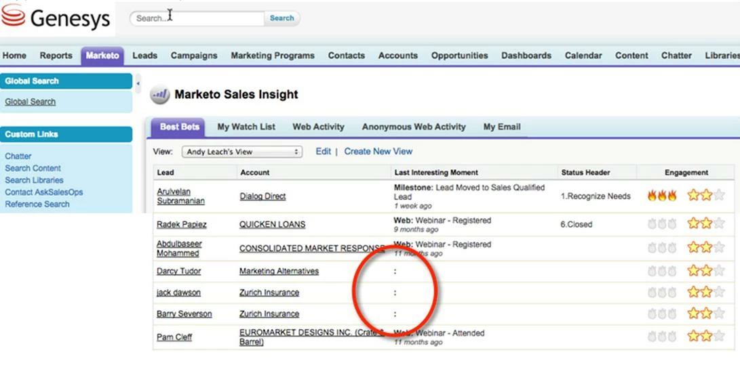Open Global Search sidebar link
The height and width of the screenshot is (382, 740).
pyautogui.click(x=31, y=102)
